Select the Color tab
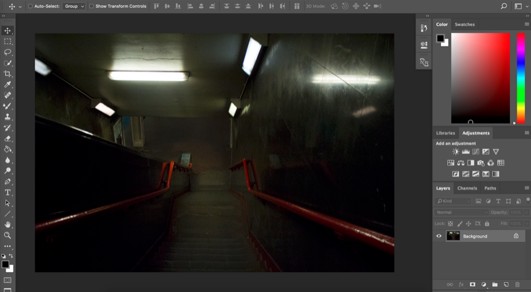The height and width of the screenshot is (292, 531). point(442,24)
